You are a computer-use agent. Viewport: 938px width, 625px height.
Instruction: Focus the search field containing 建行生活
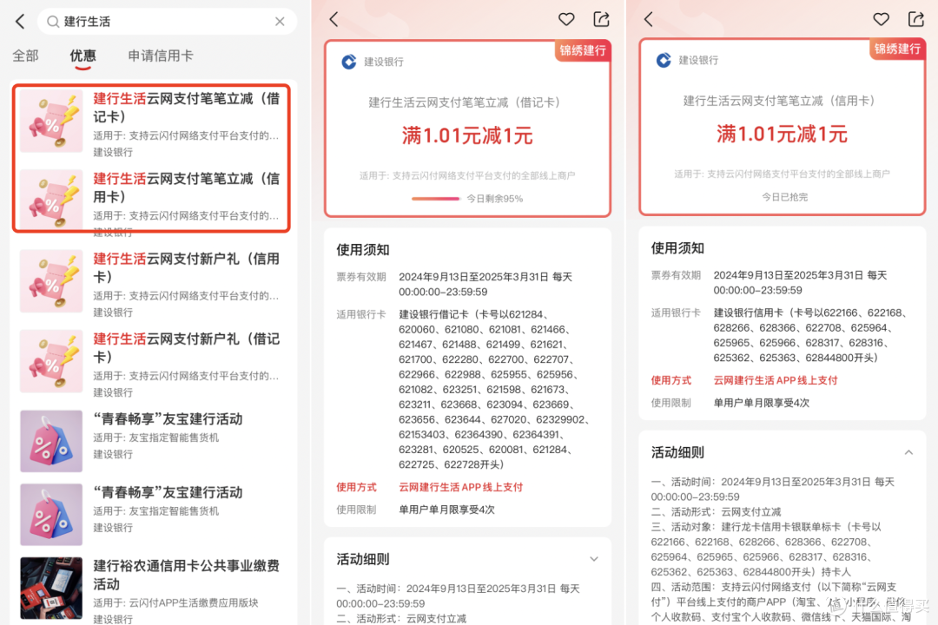167,22
